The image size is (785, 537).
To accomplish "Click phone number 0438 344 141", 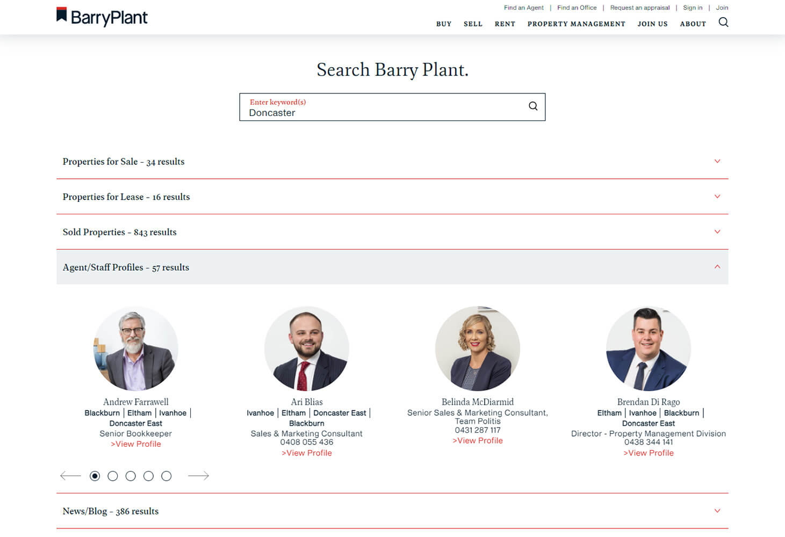I will tap(649, 442).
